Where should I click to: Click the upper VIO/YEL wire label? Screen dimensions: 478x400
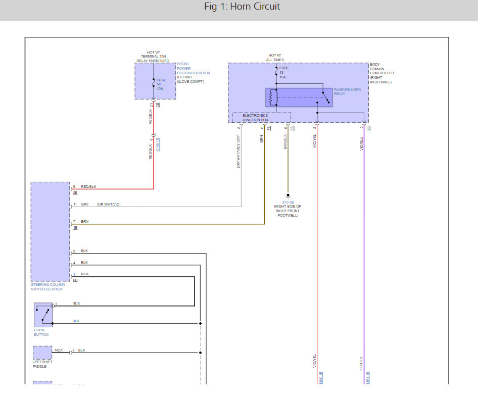(315, 141)
